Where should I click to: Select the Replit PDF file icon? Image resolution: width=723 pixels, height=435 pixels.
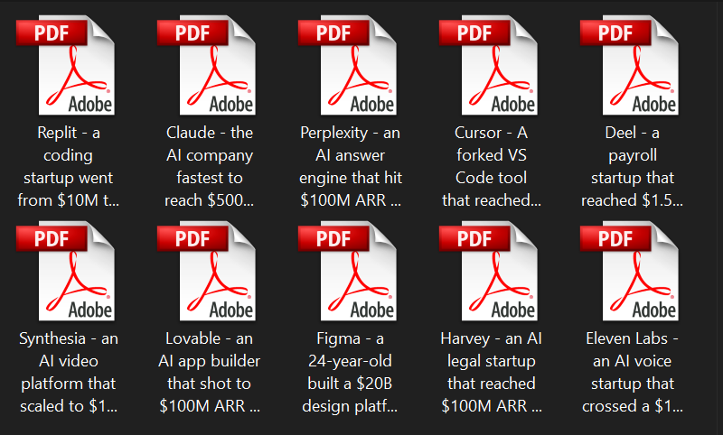(x=65, y=65)
